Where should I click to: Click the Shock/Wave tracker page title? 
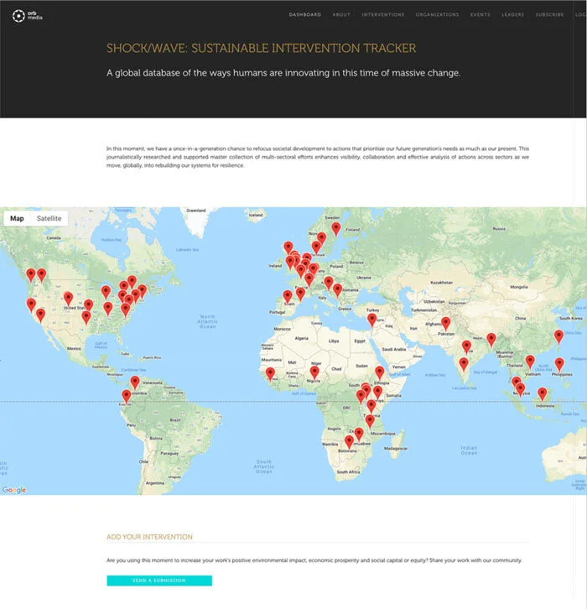(x=262, y=48)
